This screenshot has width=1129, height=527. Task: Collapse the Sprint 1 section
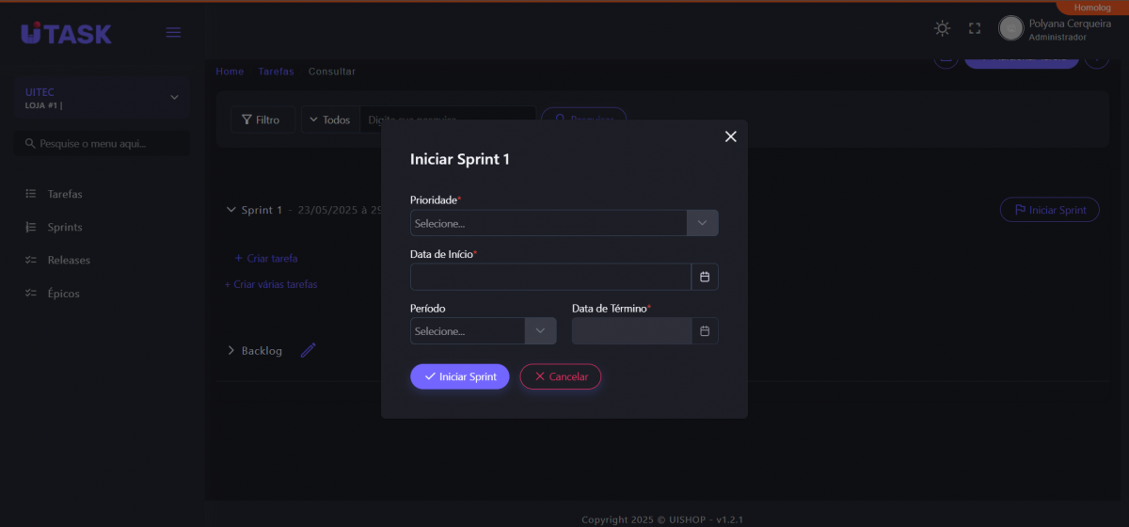pyautogui.click(x=231, y=210)
